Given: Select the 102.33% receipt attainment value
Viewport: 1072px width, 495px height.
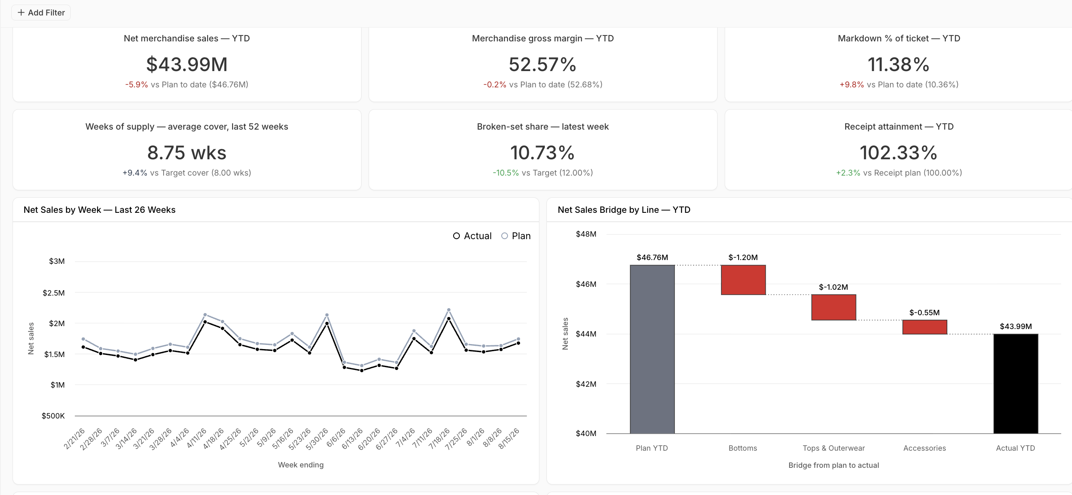Looking at the screenshot, I should click(x=898, y=153).
